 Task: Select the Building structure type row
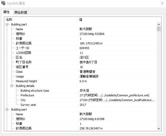[81, 91]
